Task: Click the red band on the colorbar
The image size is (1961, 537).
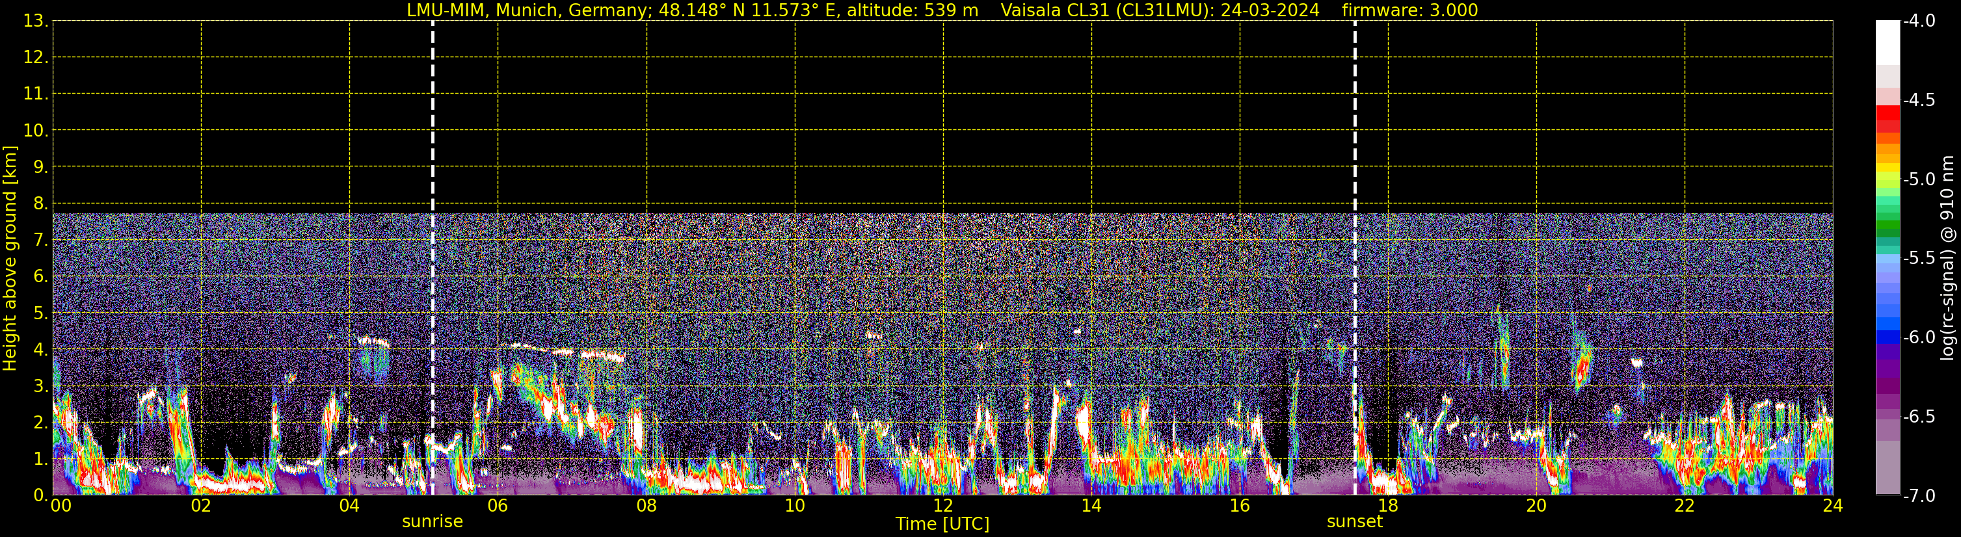Action: pyautogui.click(x=1887, y=114)
